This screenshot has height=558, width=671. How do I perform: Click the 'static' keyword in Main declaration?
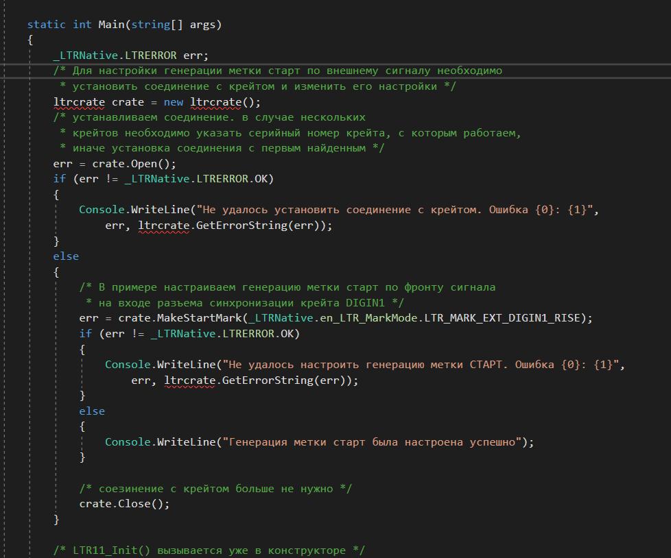[x=46, y=25]
